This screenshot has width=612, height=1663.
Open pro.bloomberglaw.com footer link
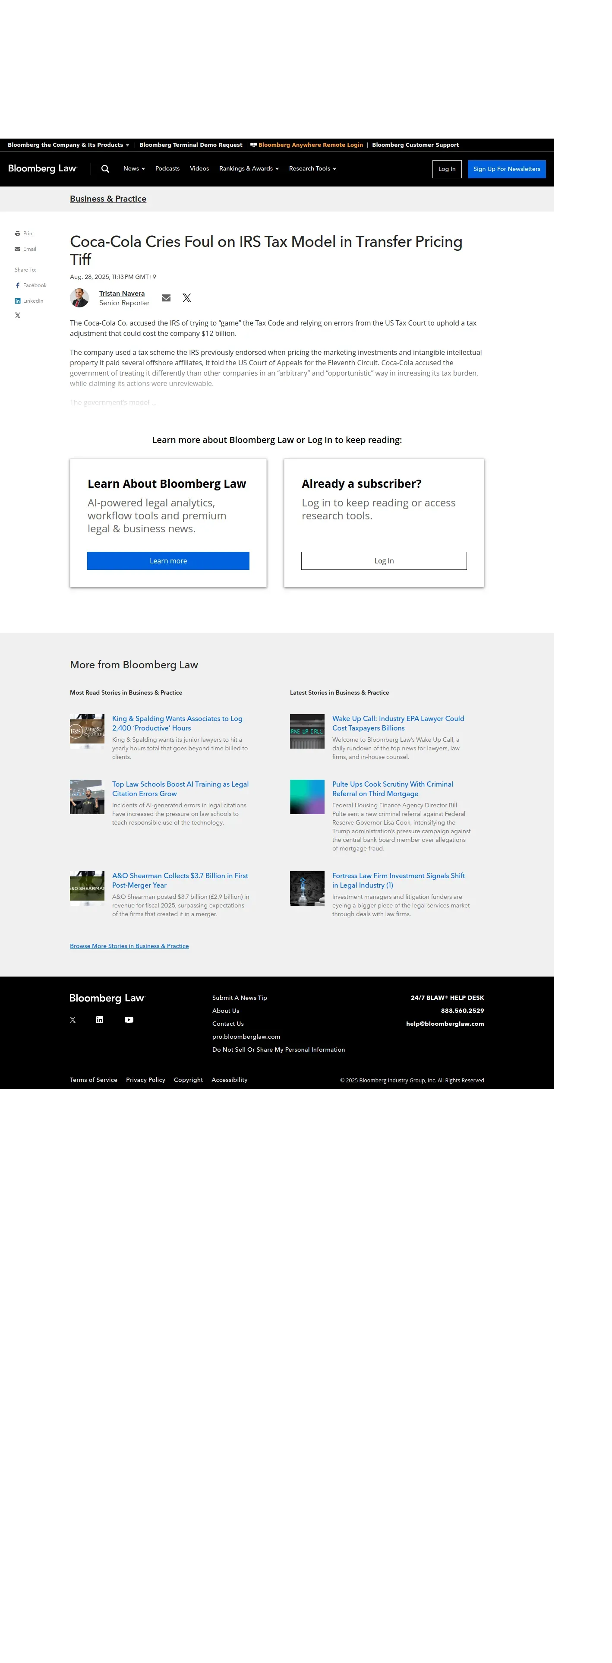point(246,1037)
